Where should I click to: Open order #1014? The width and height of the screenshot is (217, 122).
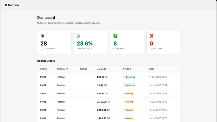click(x=43, y=94)
